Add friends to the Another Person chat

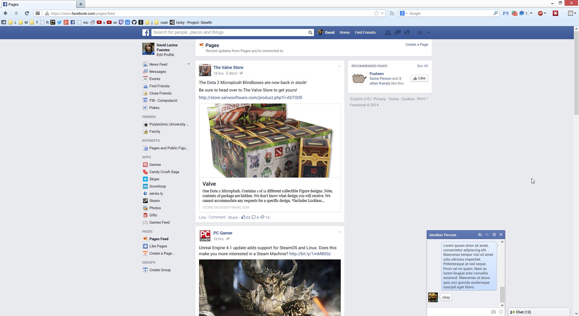tap(480, 235)
